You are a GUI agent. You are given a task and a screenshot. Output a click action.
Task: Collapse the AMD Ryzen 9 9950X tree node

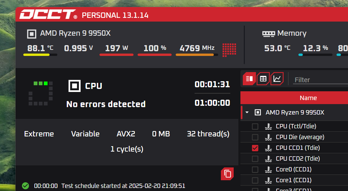click(247, 113)
